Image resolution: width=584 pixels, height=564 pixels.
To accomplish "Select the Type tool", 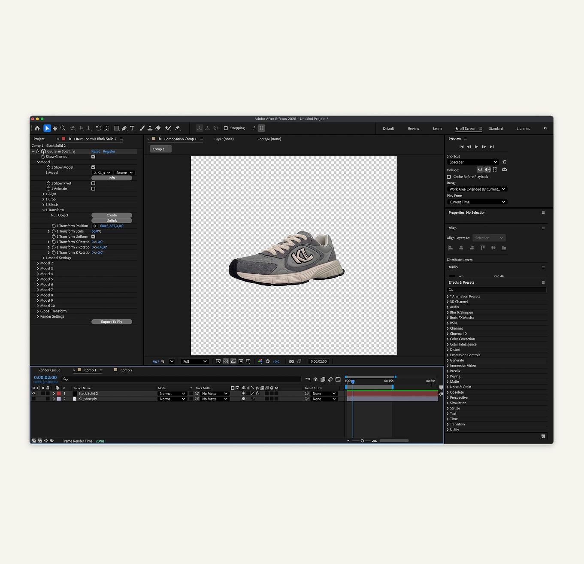I will pos(132,128).
